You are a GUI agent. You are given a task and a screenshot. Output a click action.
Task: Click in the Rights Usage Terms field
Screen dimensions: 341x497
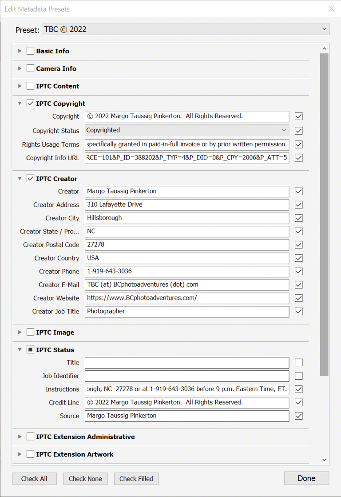point(187,144)
